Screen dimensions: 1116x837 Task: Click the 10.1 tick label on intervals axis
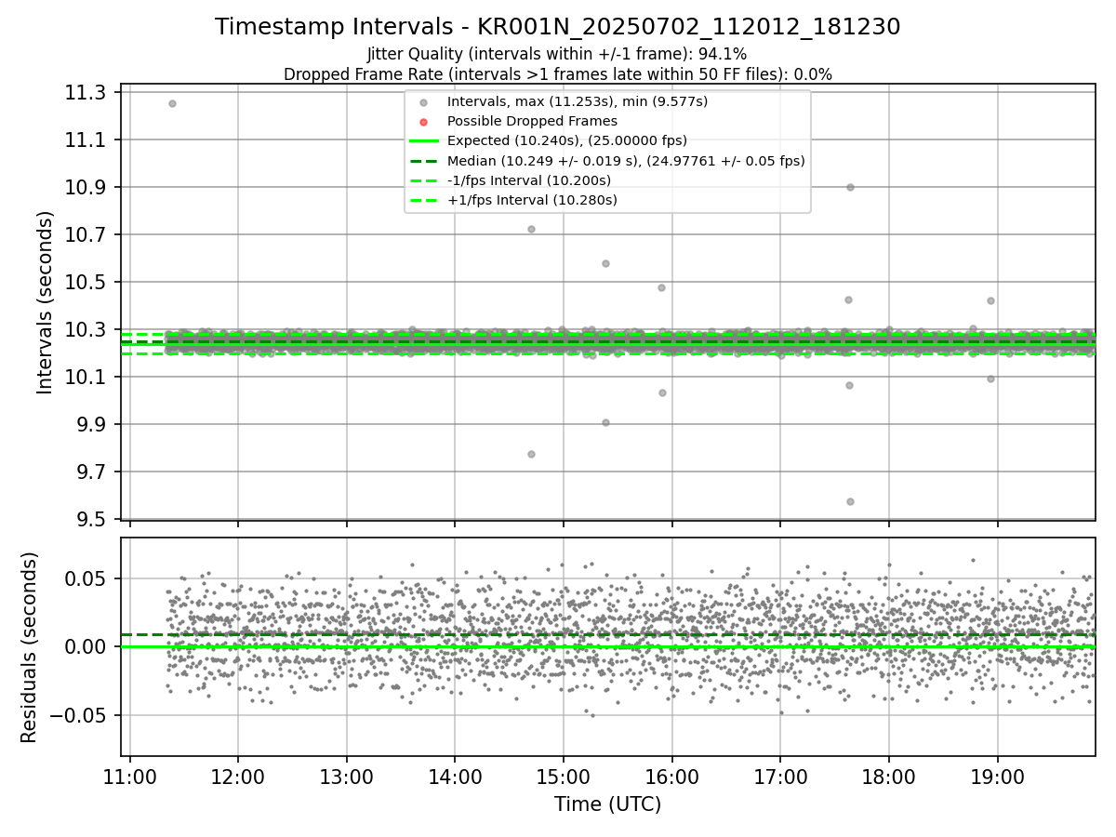[86, 378]
